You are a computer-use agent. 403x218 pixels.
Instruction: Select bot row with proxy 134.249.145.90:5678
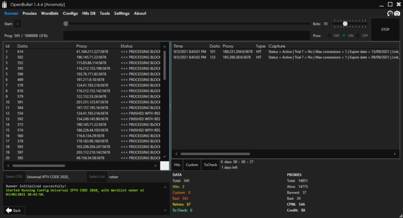pyautogui.click(x=82, y=119)
